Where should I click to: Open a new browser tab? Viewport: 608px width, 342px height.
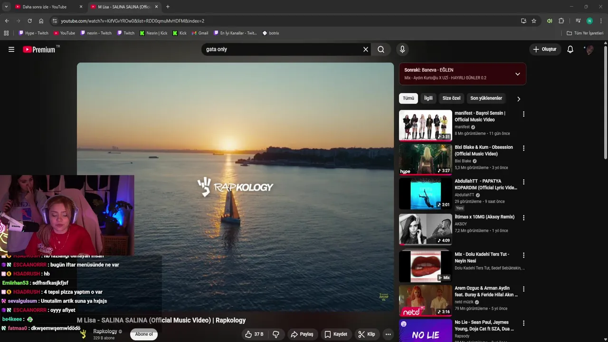[x=168, y=7]
